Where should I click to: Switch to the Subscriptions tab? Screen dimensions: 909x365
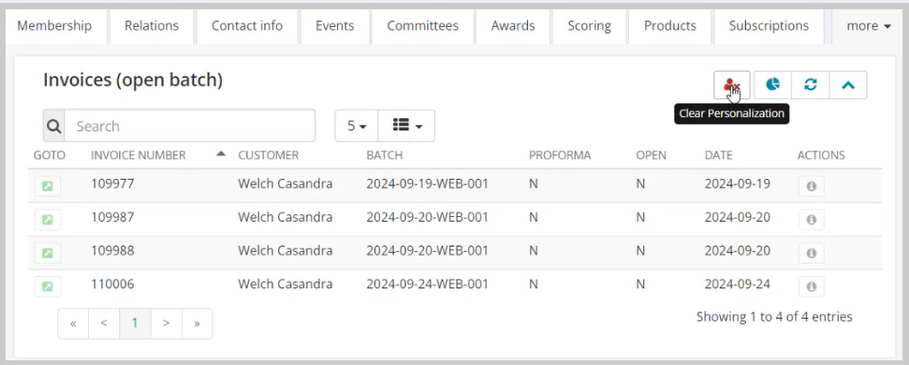click(769, 26)
